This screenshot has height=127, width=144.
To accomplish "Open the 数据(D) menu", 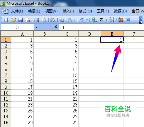I will pos(120,11).
